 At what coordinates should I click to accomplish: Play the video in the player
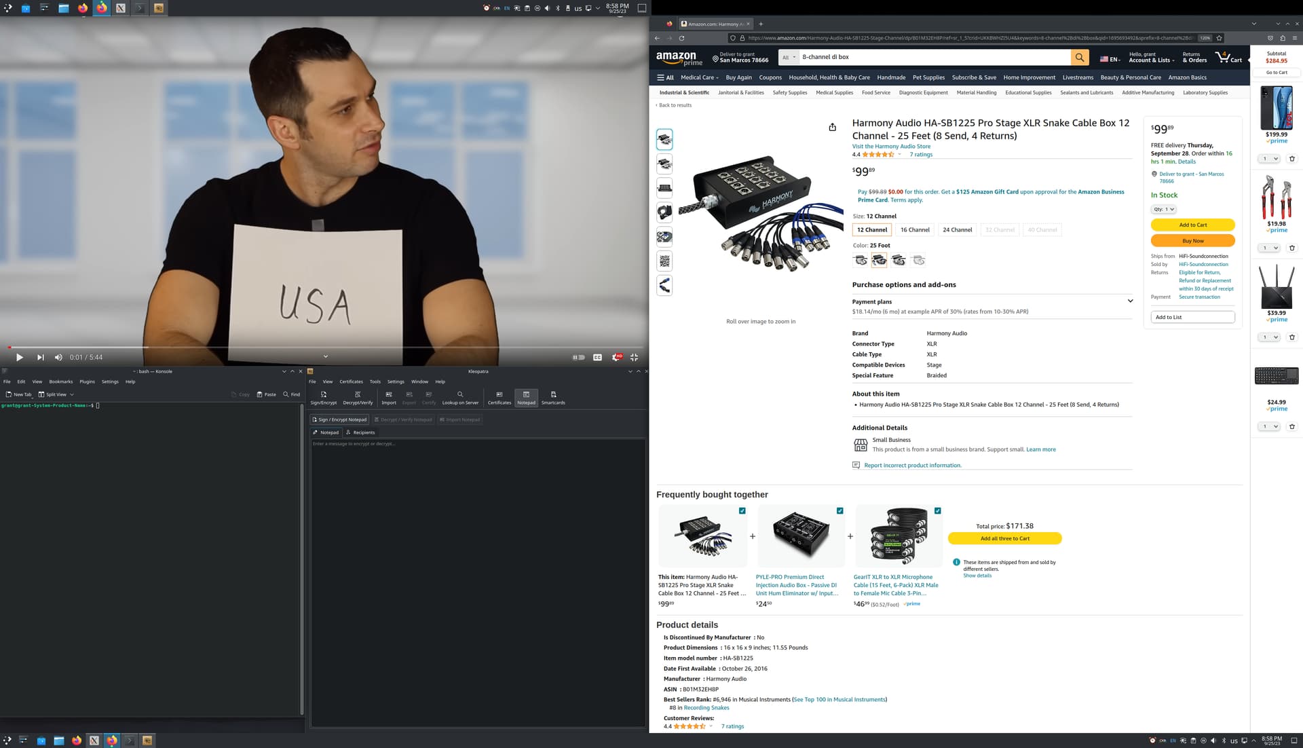click(19, 357)
